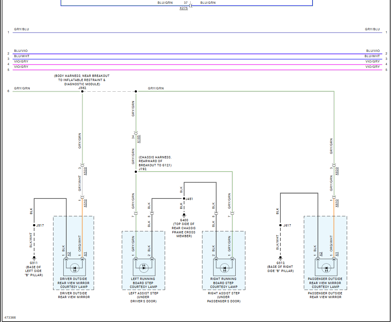
Task: Open the X185 connector label
Action: point(139,139)
